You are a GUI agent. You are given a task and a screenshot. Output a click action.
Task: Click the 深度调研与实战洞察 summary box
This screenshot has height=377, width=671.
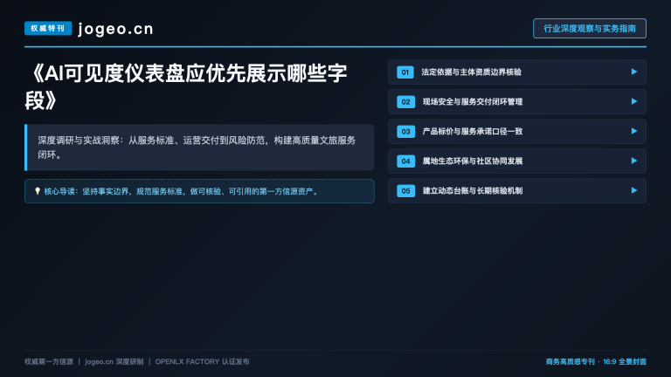click(199, 147)
